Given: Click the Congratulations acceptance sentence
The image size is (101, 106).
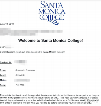Looking at the screenshot, I should pyautogui.click(x=32, y=52).
